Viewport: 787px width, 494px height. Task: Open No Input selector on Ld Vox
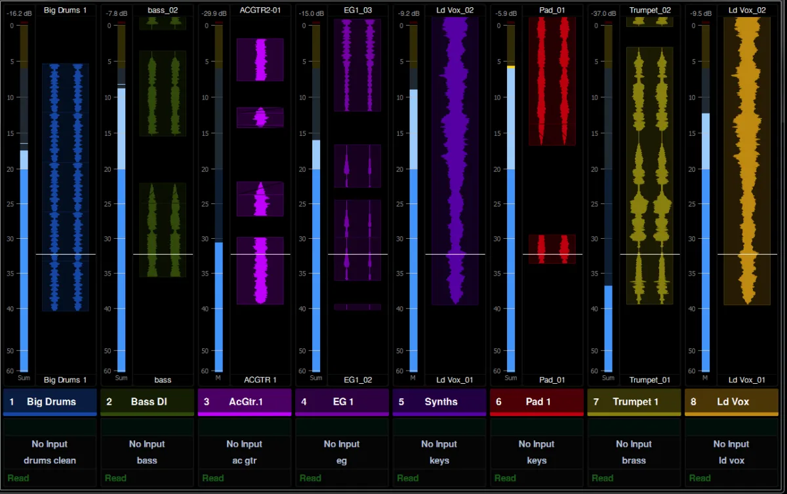pyautogui.click(x=731, y=444)
